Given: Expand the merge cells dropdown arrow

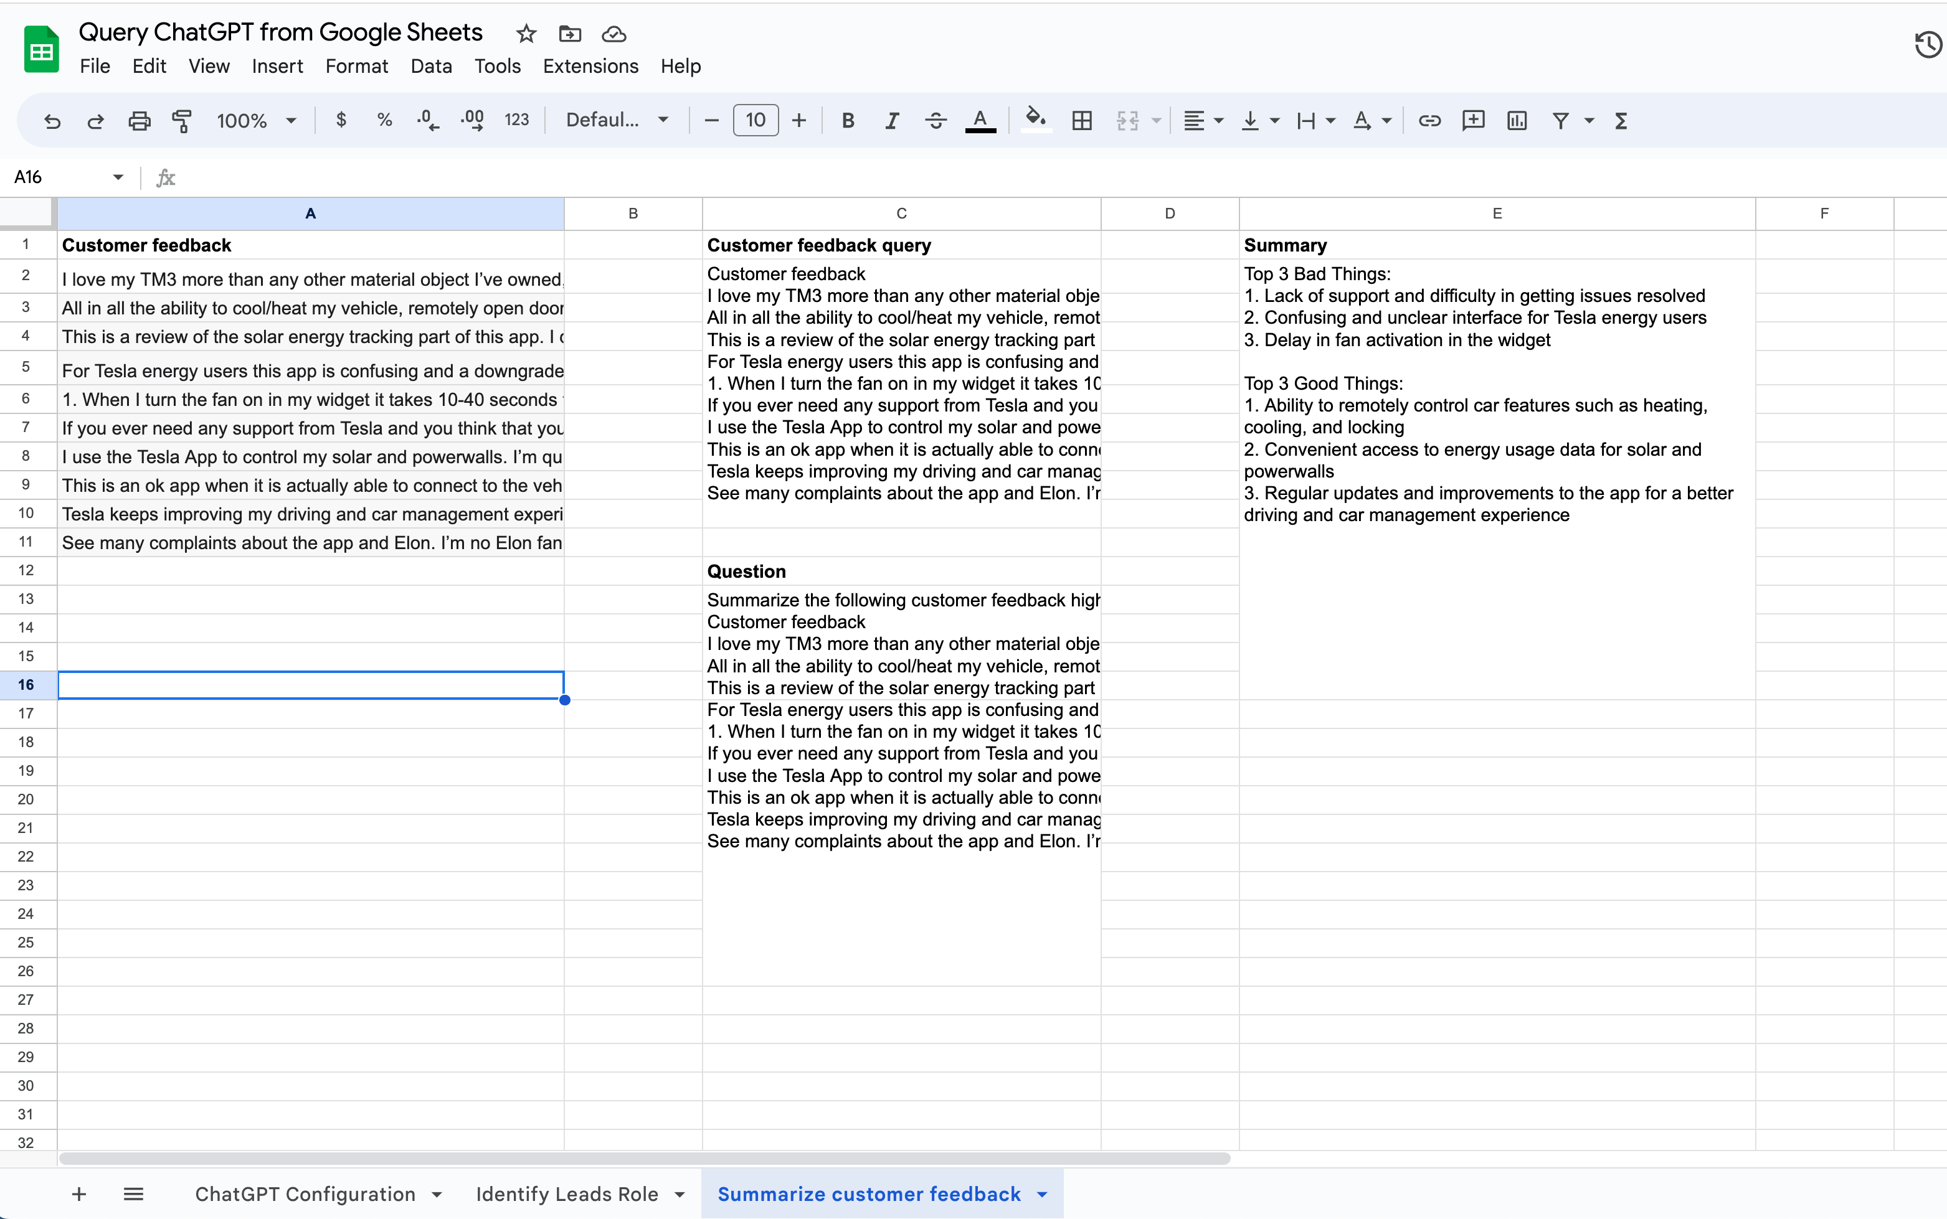Looking at the screenshot, I should [1157, 121].
